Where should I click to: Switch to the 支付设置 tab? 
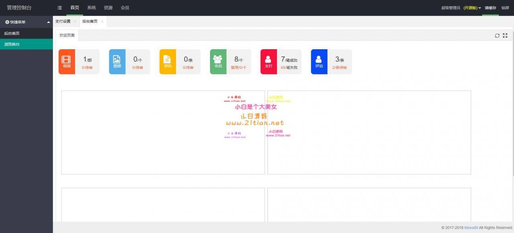[x=63, y=22]
